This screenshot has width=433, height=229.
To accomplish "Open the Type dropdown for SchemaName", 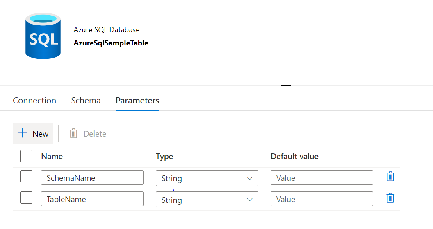I will click(207, 178).
